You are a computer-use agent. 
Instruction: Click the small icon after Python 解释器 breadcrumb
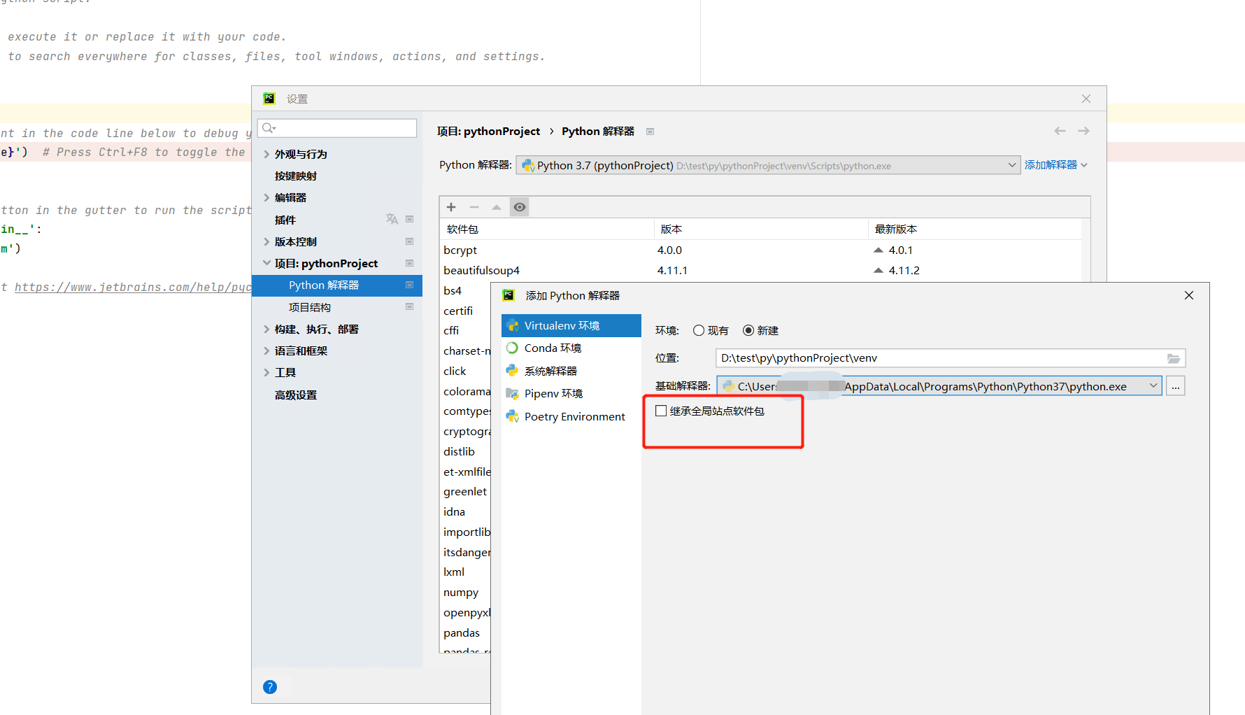tap(650, 132)
